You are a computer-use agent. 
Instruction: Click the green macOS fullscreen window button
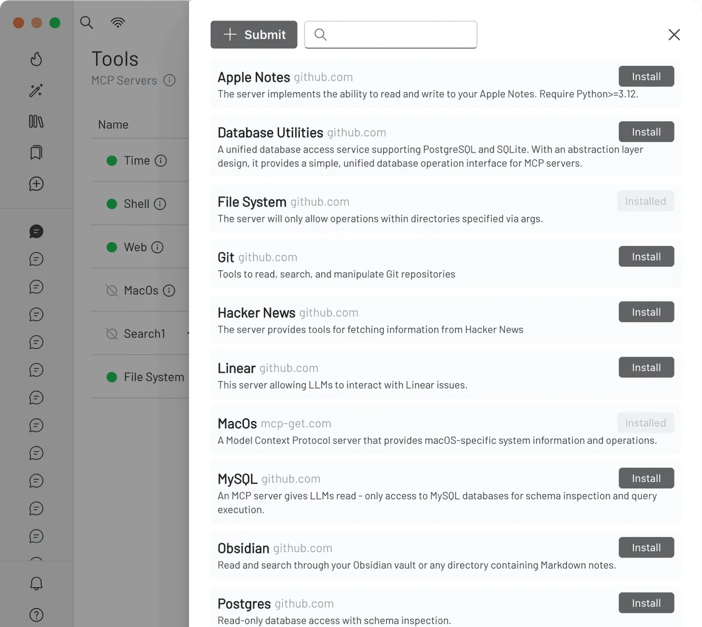(55, 23)
